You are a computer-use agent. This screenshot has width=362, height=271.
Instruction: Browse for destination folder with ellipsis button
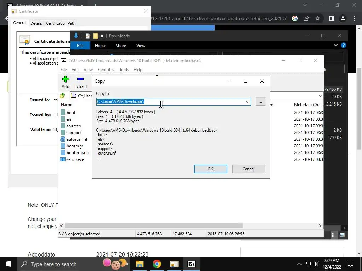[261, 102]
